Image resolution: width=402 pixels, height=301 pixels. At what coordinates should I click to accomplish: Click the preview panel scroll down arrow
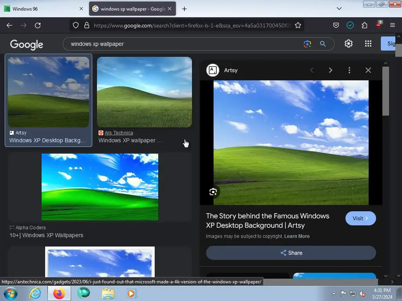(386, 276)
